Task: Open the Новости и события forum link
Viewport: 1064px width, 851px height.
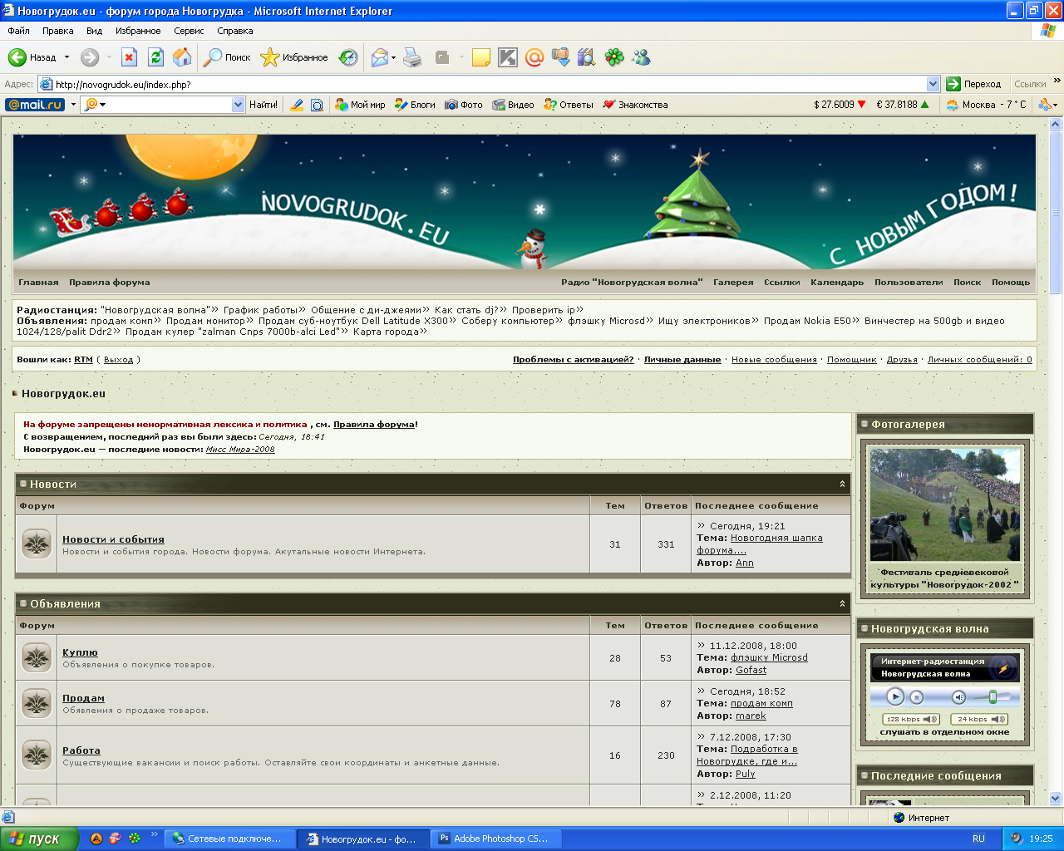Action: pyautogui.click(x=113, y=539)
